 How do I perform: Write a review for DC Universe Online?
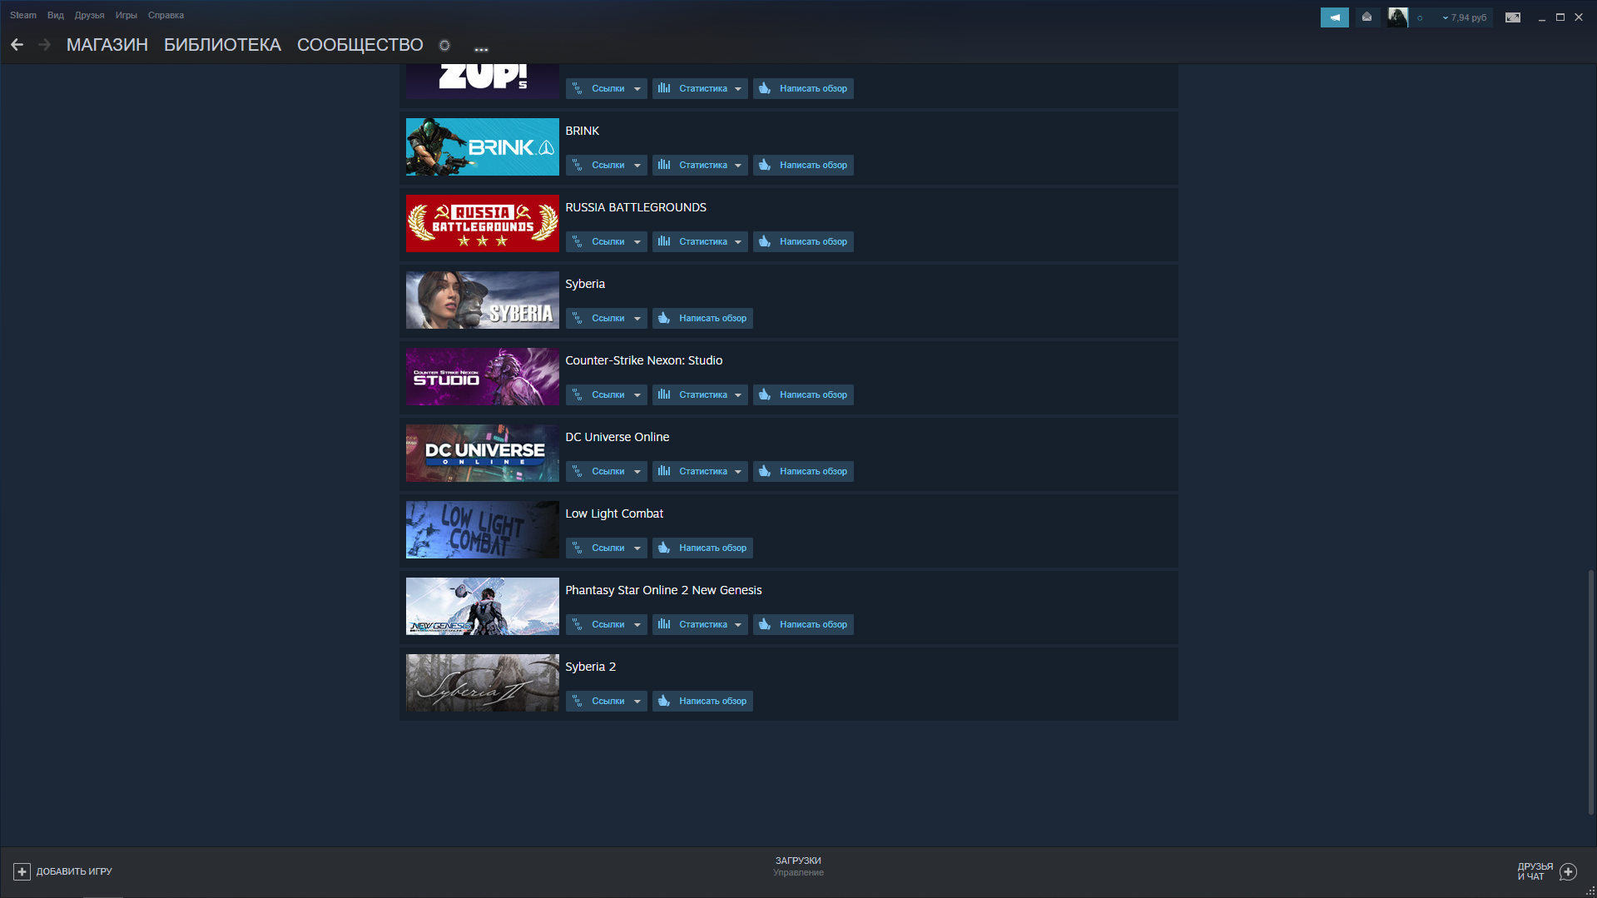(803, 471)
